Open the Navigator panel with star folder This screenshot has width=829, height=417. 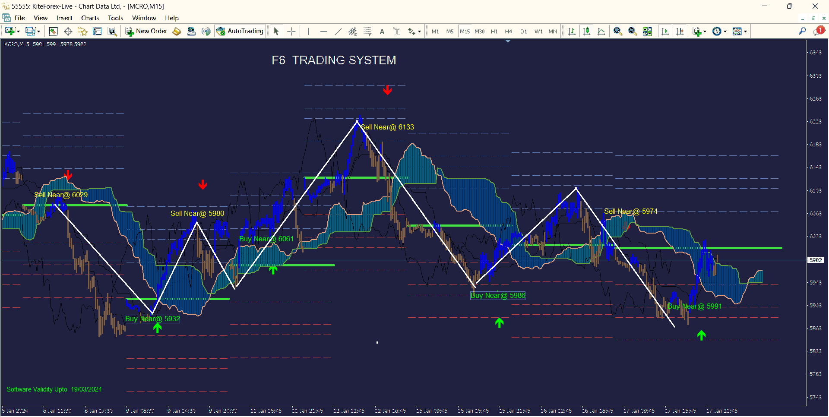coord(82,31)
